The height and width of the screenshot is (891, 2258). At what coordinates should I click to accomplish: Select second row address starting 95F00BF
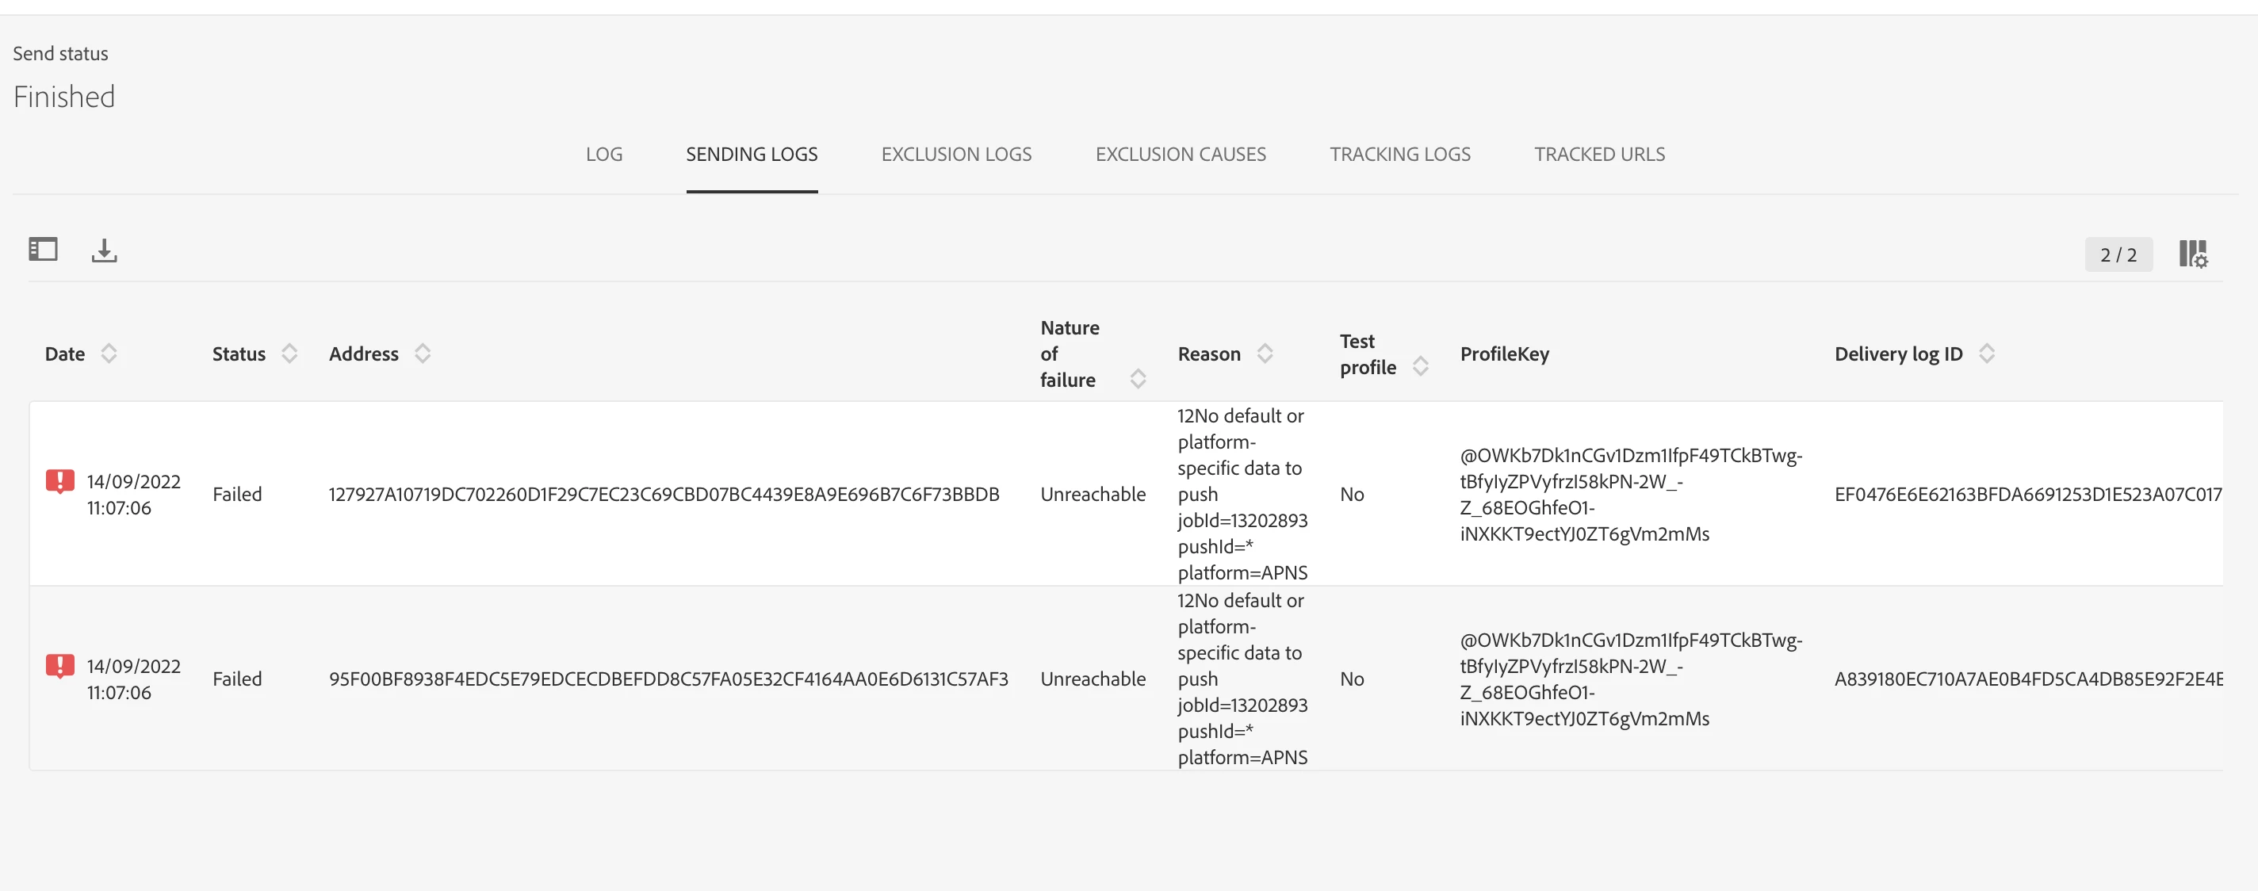click(x=668, y=679)
